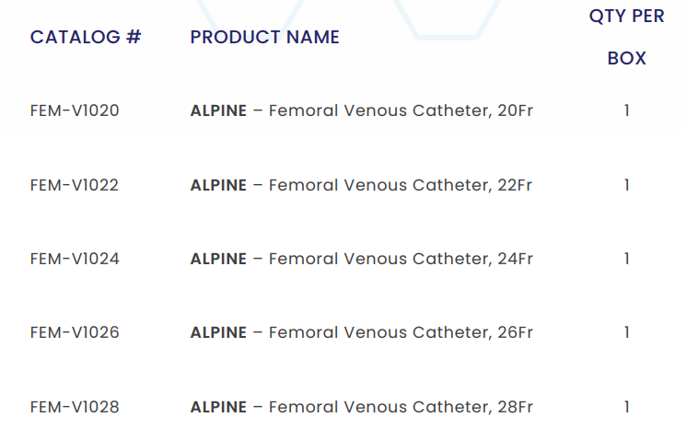
Task: Click ALPINE Femoral Venous Catheter, 24Fr
Action: pos(362,259)
